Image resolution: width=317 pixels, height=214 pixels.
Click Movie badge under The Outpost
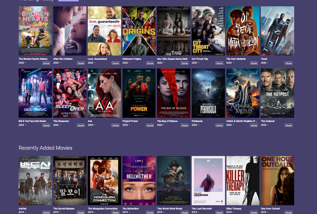pos(289,125)
